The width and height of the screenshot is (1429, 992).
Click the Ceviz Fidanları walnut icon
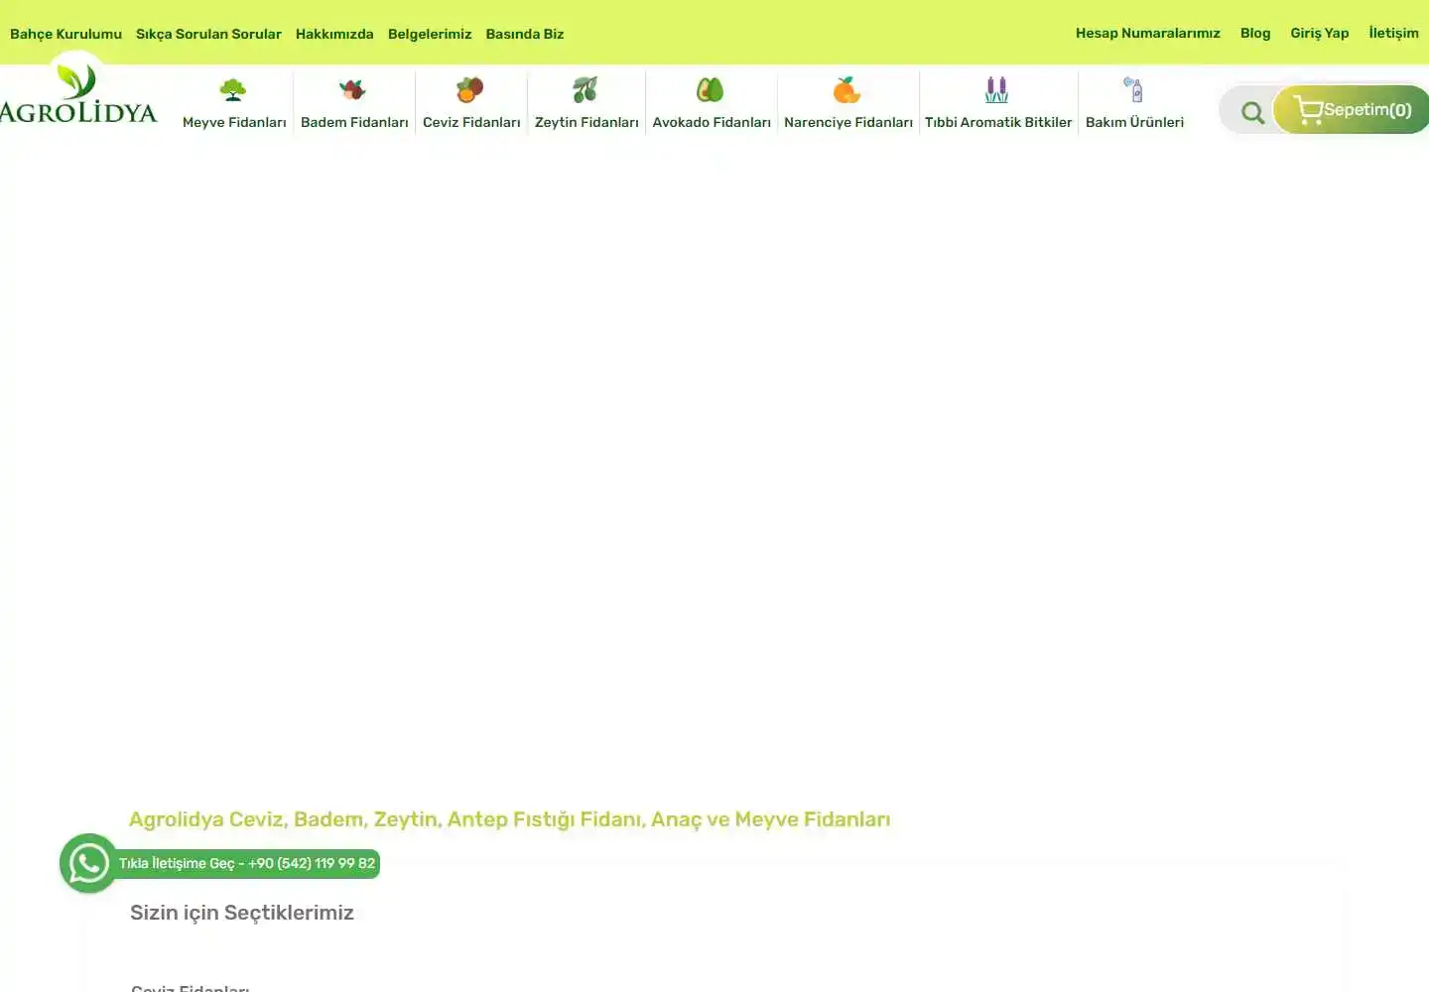pos(470,90)
